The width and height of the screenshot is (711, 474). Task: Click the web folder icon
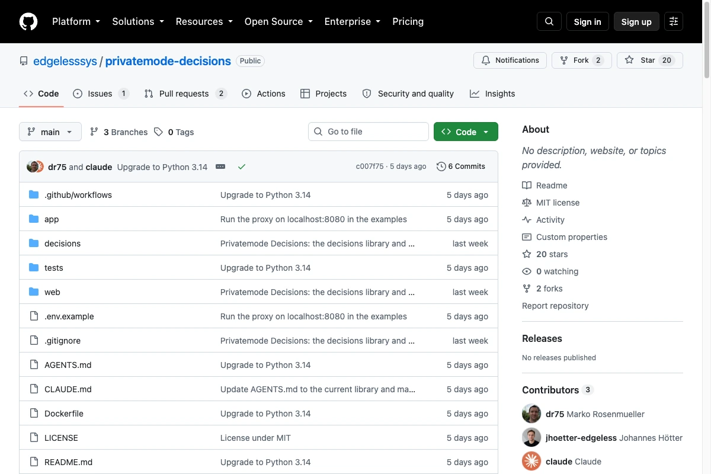click(x=34, y=292)
